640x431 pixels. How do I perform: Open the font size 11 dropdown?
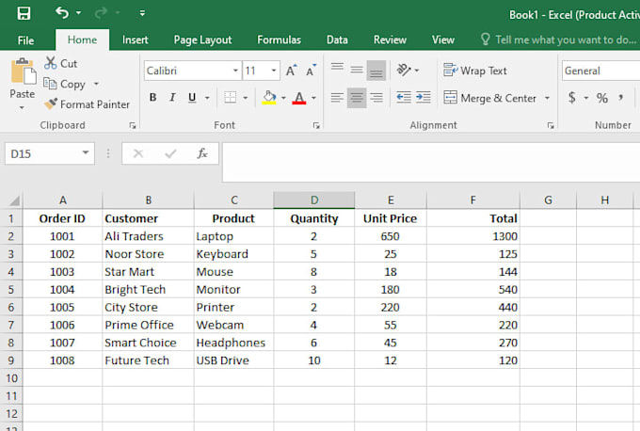pyautogui.click(x=274, y=71)
